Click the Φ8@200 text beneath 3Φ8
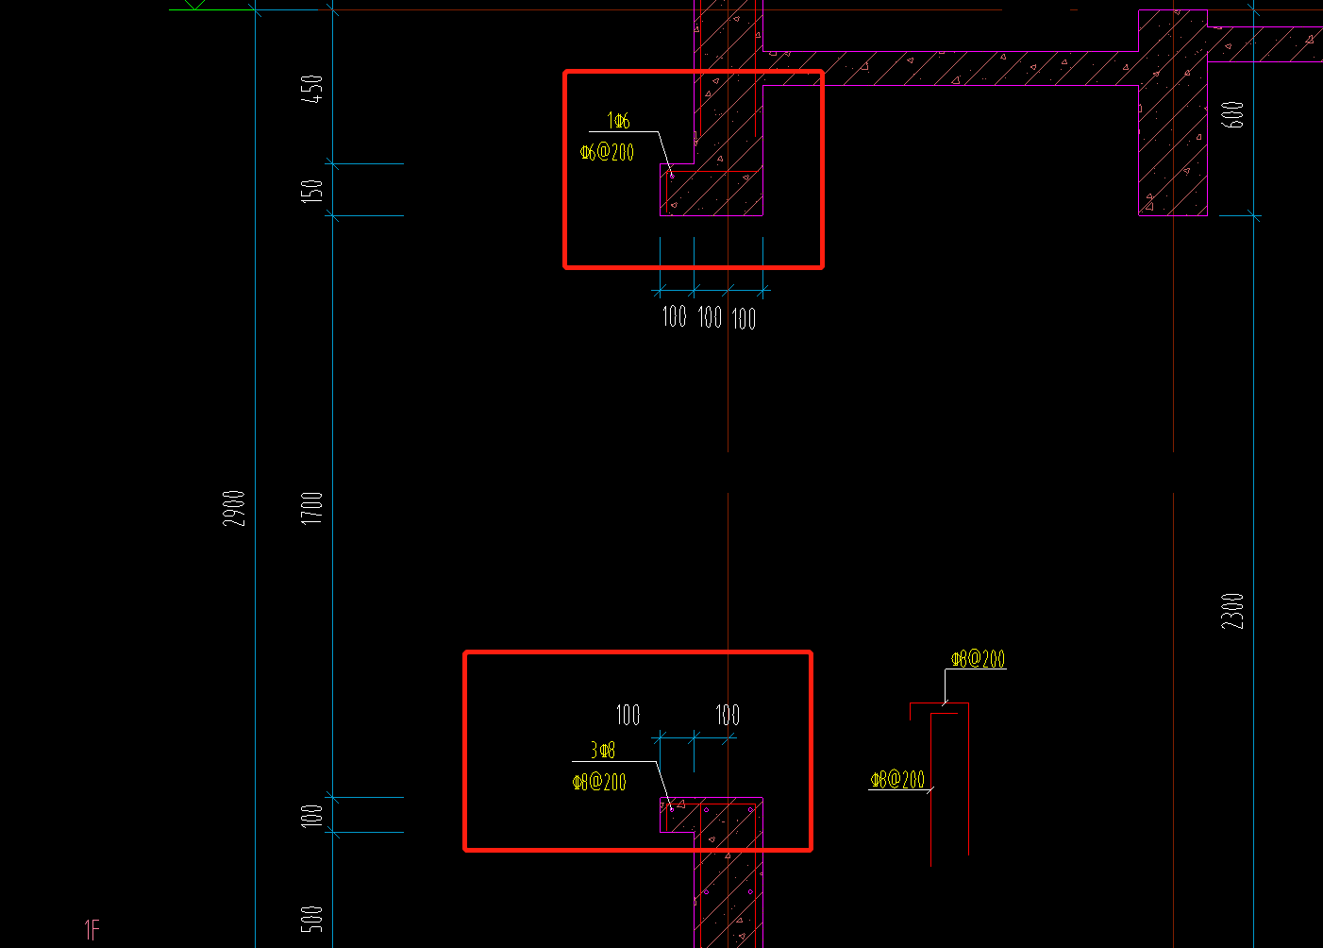The height and width of the screenshot is (948, 1323). [599, 782]
